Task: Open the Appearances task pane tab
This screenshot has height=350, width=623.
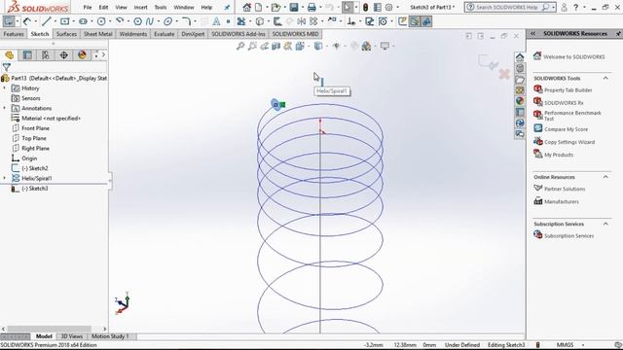Action: 520,101
